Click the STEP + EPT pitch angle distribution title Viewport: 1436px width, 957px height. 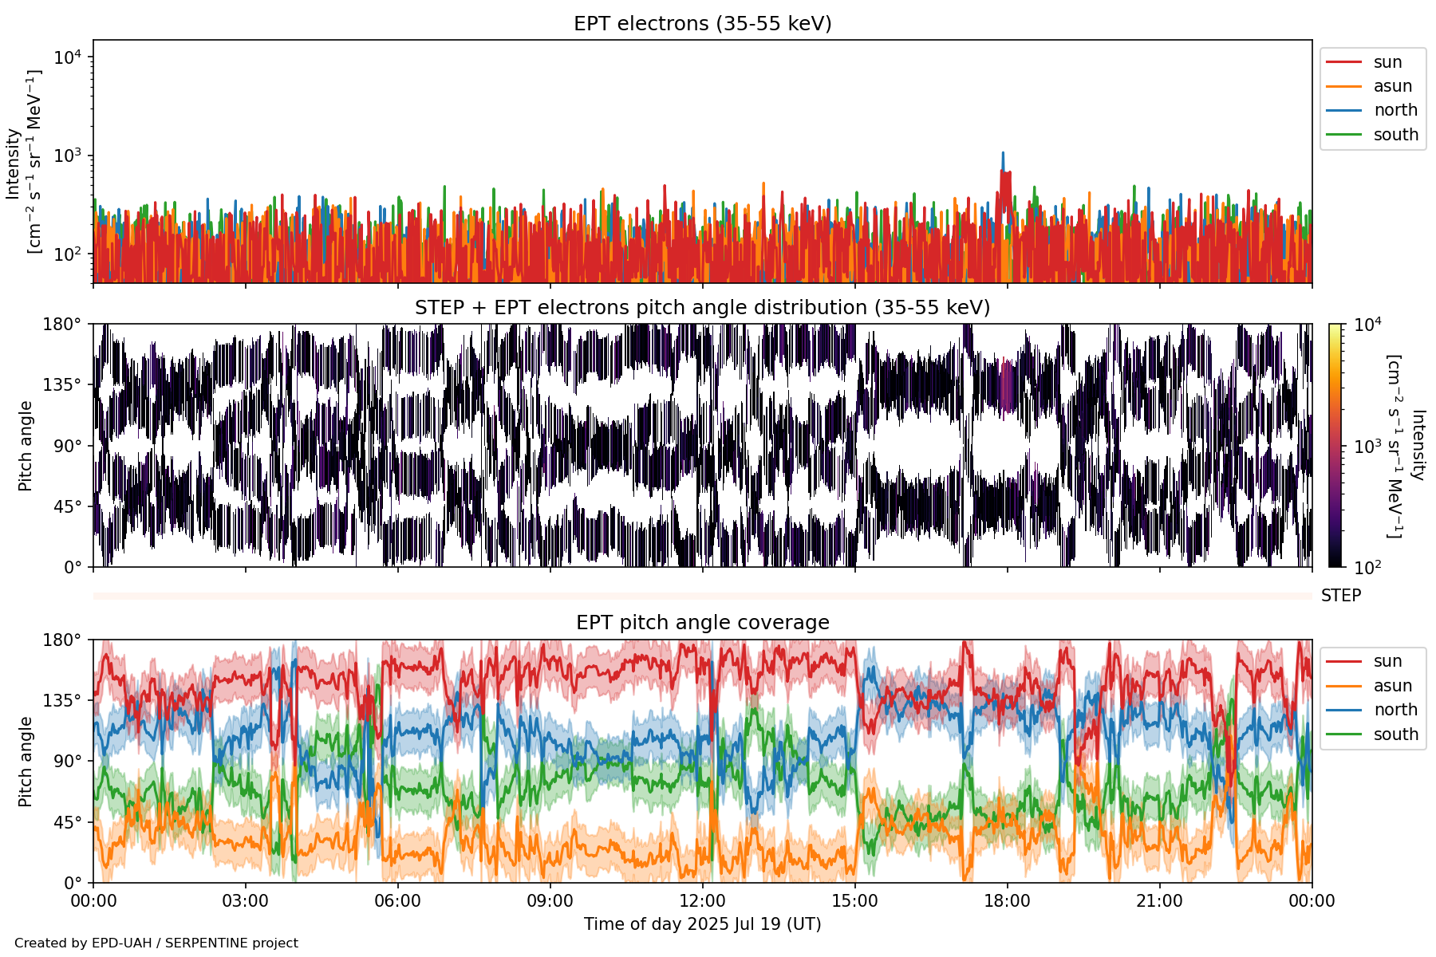702,308
